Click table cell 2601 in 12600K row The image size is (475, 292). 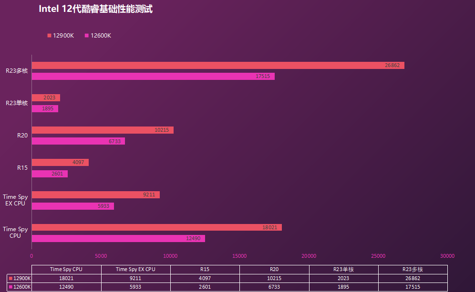tap(205, 287)
